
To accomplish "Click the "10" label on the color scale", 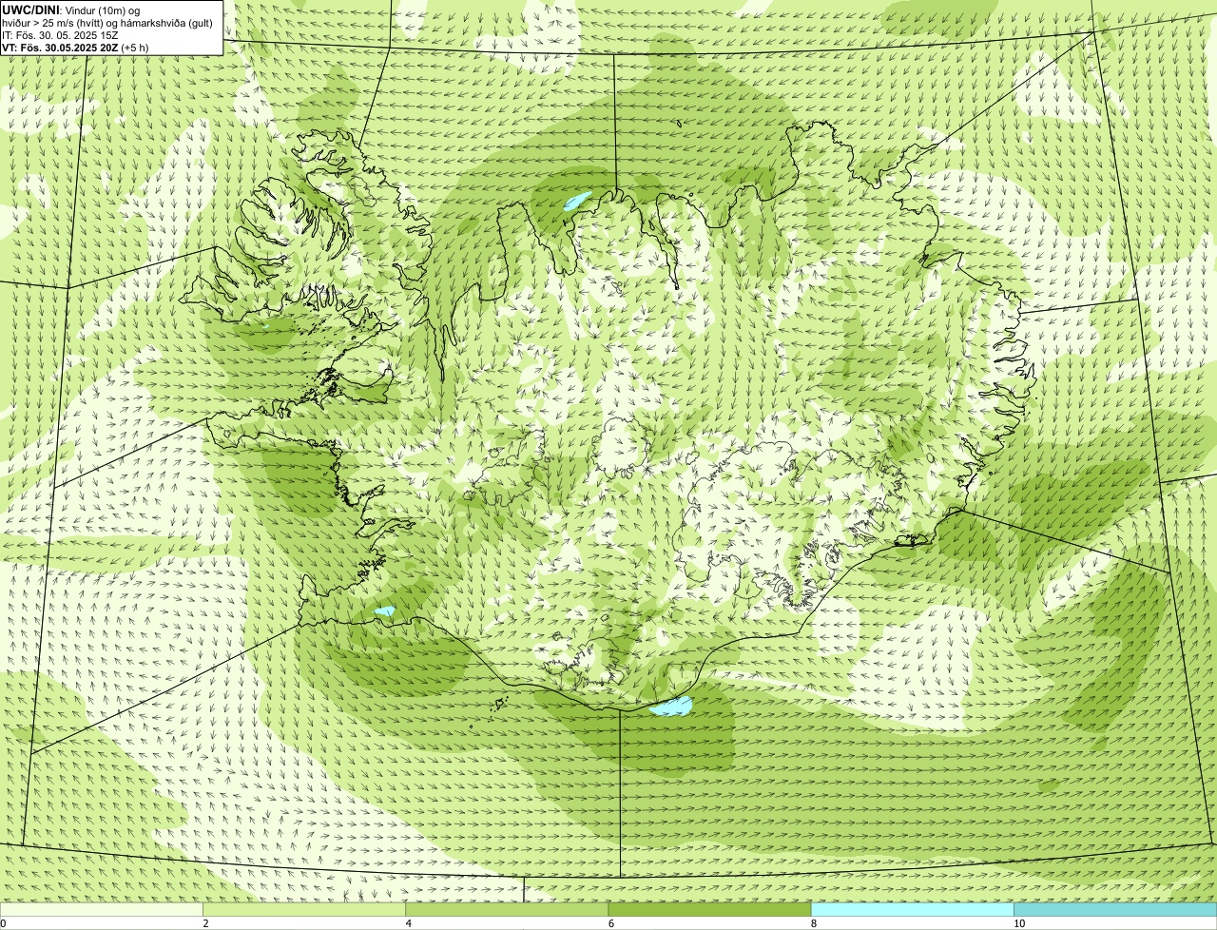I will [x=1019, y=923].
